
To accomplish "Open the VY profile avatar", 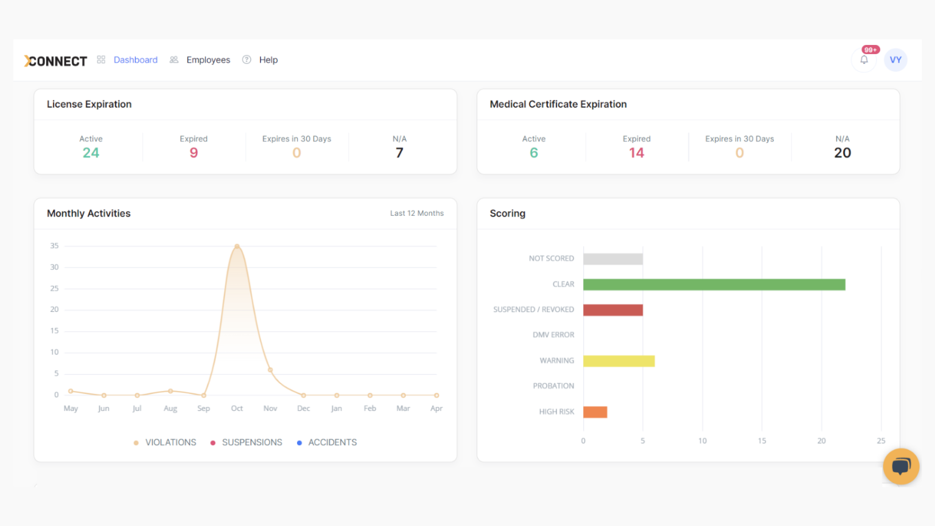I will [895, 60].
